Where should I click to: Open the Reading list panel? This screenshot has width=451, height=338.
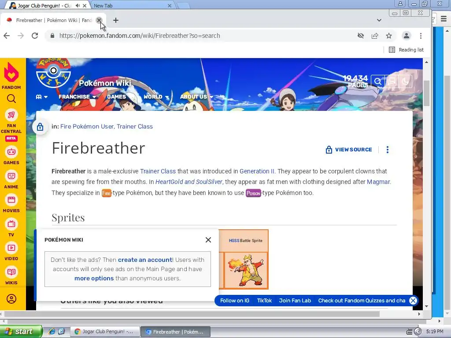(x=406, y=50)
